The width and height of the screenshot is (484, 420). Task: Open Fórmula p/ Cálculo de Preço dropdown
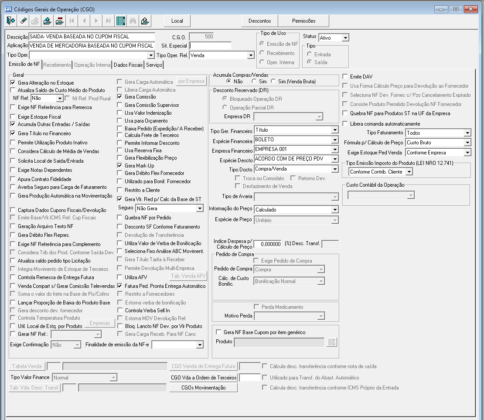point(467,142)
